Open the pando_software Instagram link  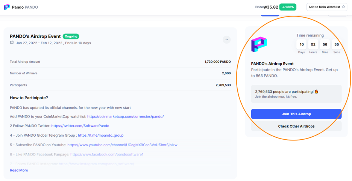tap(97, 164)
